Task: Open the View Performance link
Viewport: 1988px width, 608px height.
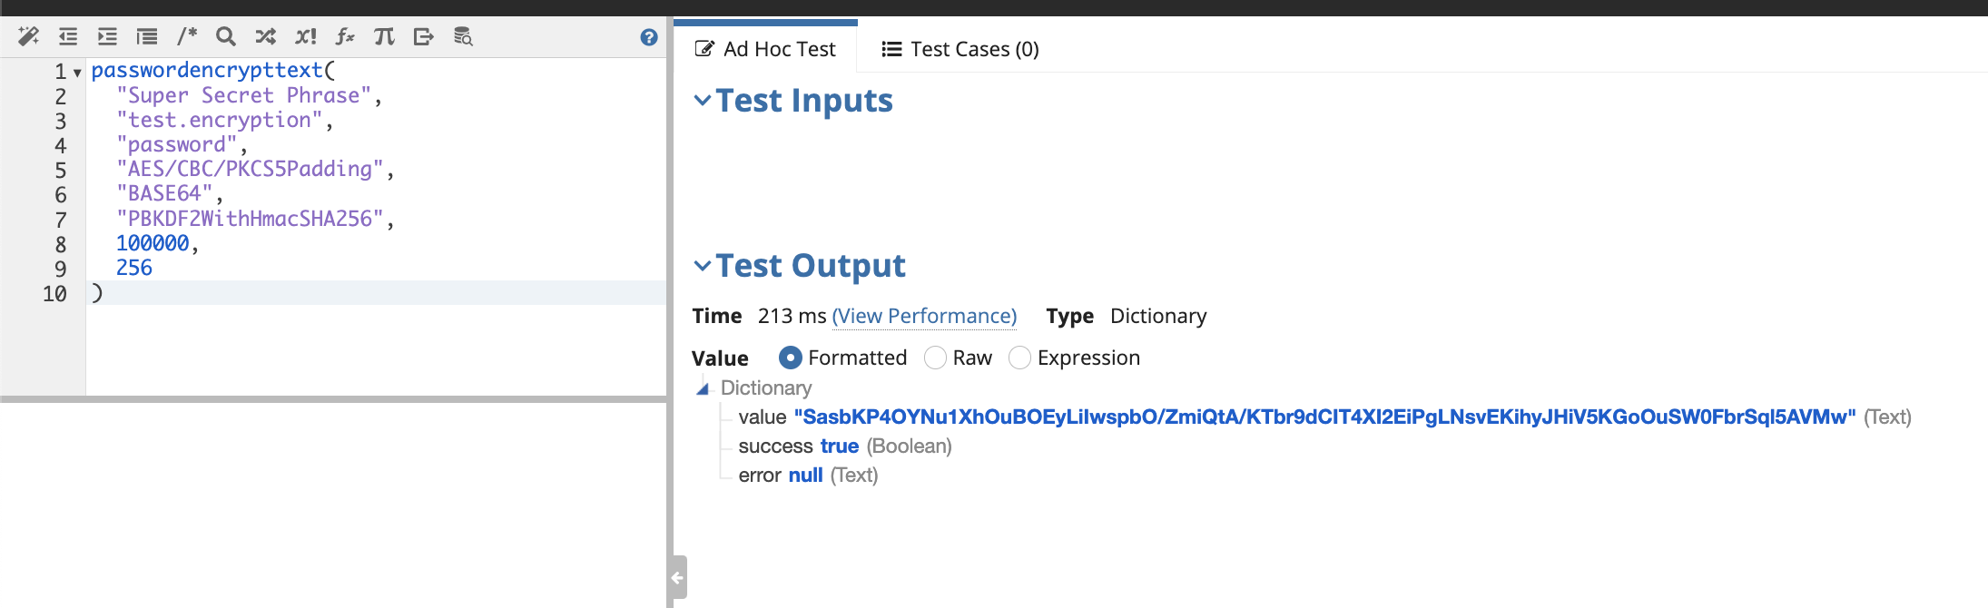Action: pos(924,316)
